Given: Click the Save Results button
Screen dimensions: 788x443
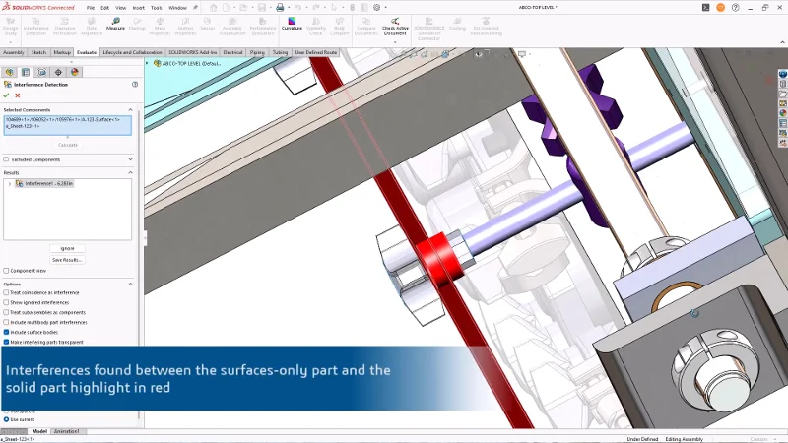Looking at the screenshot, I should click(x=67, y=260).
